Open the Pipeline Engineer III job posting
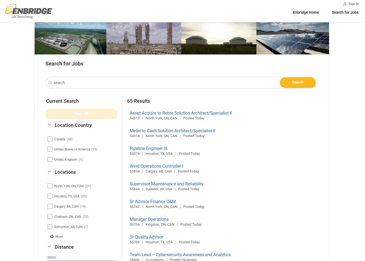The height and width of the screenshot is (261, 365). (x=148, y=148)
